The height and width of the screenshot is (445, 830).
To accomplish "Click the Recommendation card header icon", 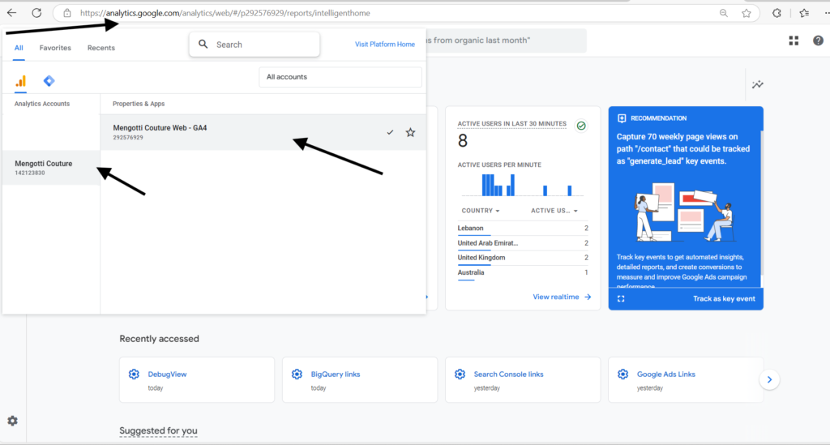I will pos(622,118).
